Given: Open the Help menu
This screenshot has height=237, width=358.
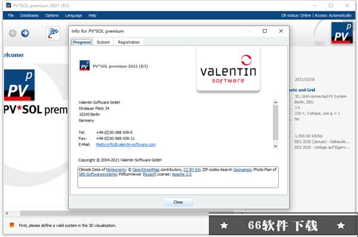Looking at the screenshot, I should (x=92, y=15).
